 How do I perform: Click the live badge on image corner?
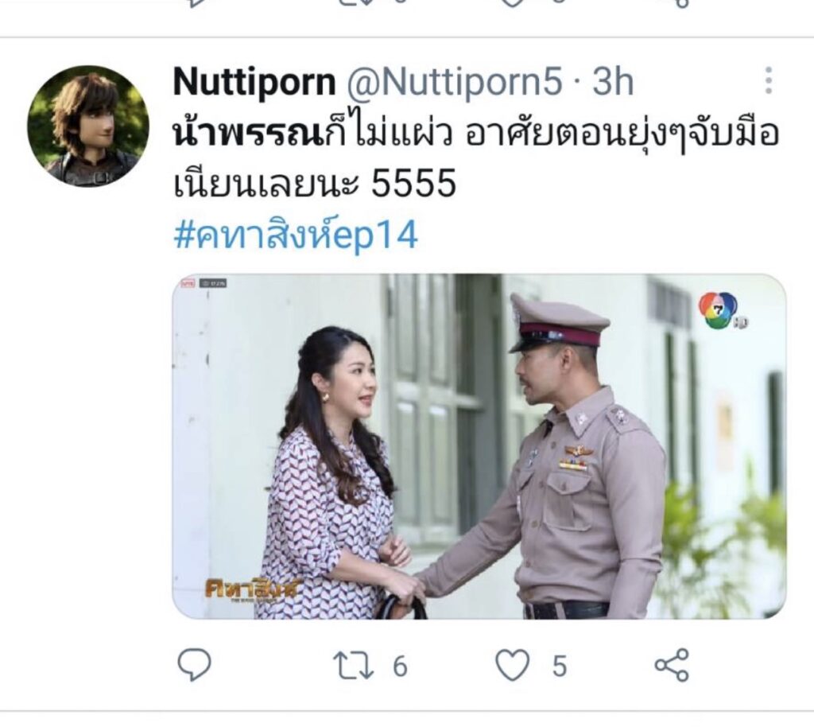188,283
